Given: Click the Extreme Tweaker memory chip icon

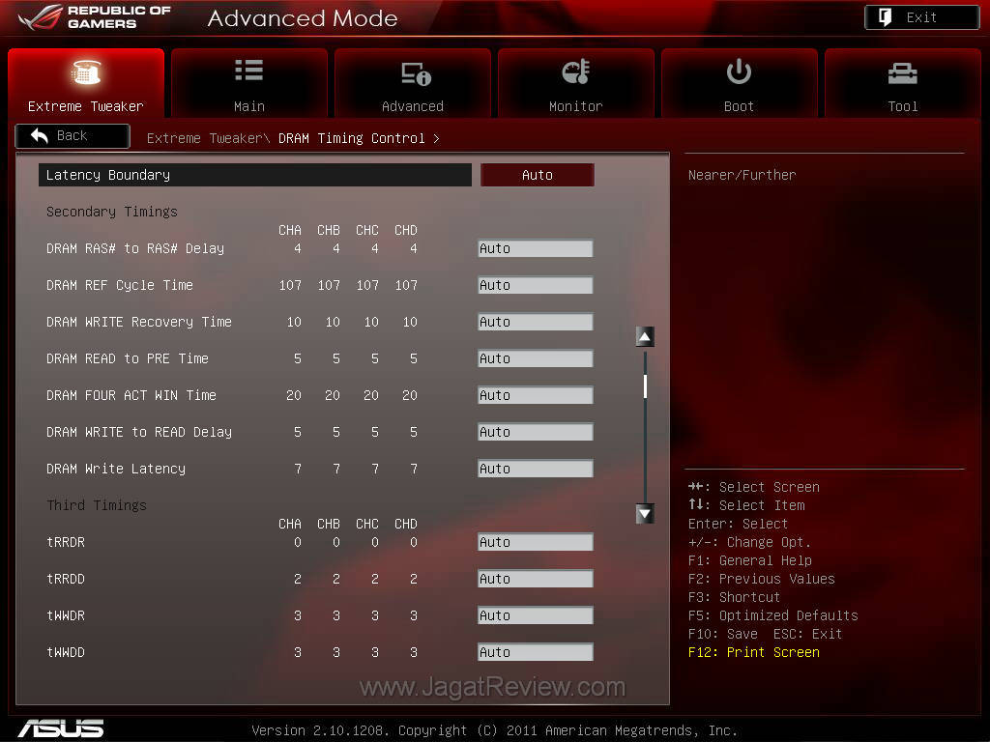Looking at the screenshot, I should pyautogui.click(x=86, y=71).
